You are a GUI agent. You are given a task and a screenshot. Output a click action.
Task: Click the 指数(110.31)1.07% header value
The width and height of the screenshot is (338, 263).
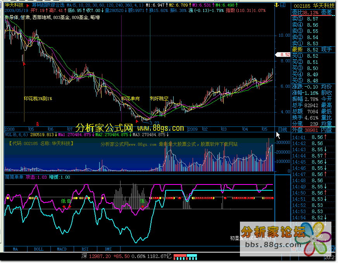coord(246,10)
